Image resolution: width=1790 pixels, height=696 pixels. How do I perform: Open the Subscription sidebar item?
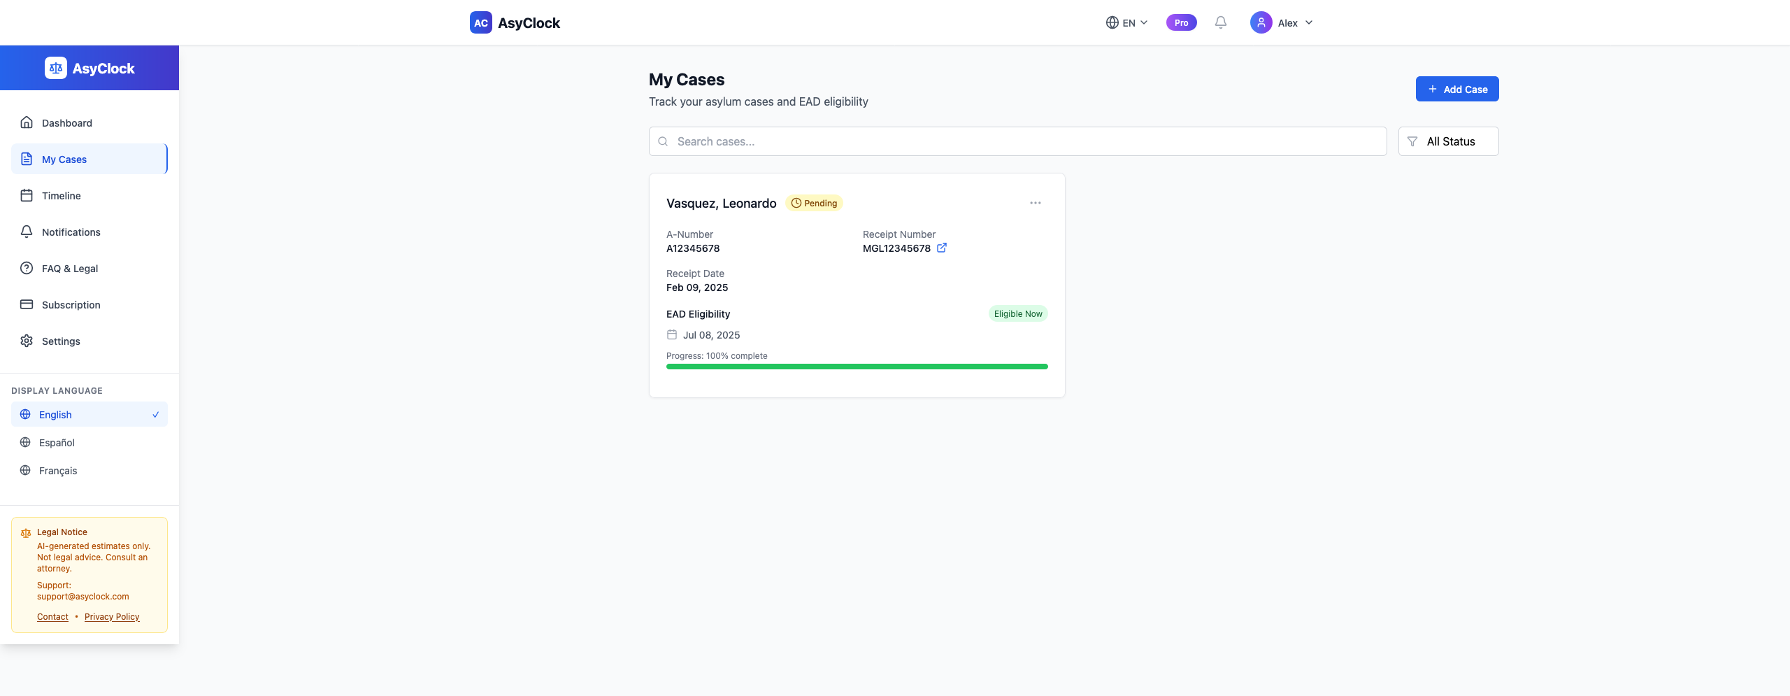point(89,305)
